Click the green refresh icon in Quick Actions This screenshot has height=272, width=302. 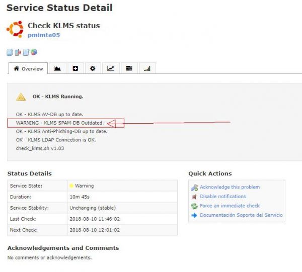click(194, 206)
